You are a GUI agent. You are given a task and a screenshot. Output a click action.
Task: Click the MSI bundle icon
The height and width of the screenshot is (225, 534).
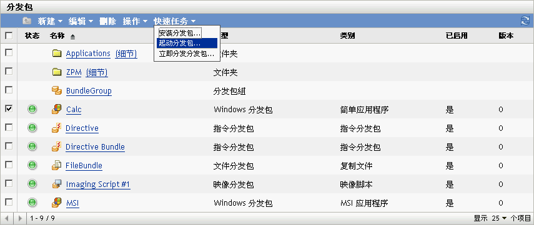click(x=57, y=203)
